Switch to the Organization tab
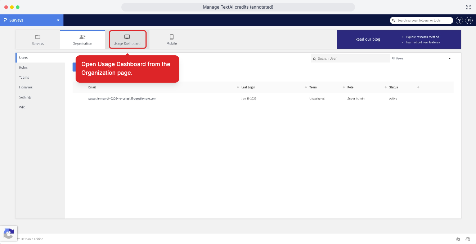The width and height of the screenshot is (476, 244). (82, 40)
